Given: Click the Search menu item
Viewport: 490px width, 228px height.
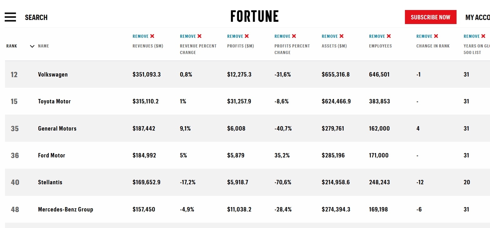Looking at the screenshot, I should coord(36,17).
